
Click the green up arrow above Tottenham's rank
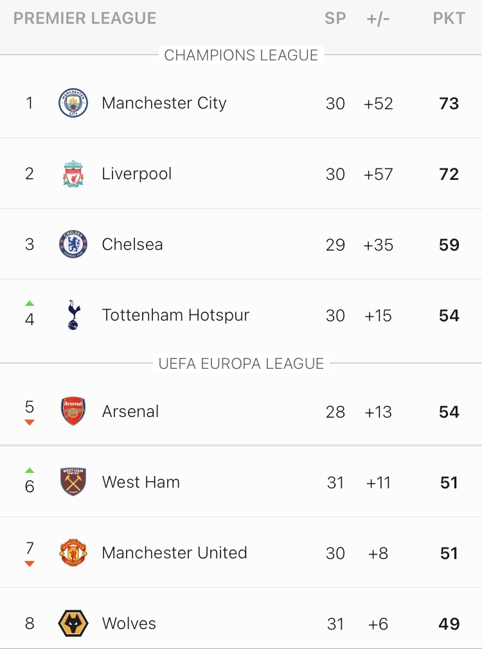pyautogui.click(x=30, y=303)
